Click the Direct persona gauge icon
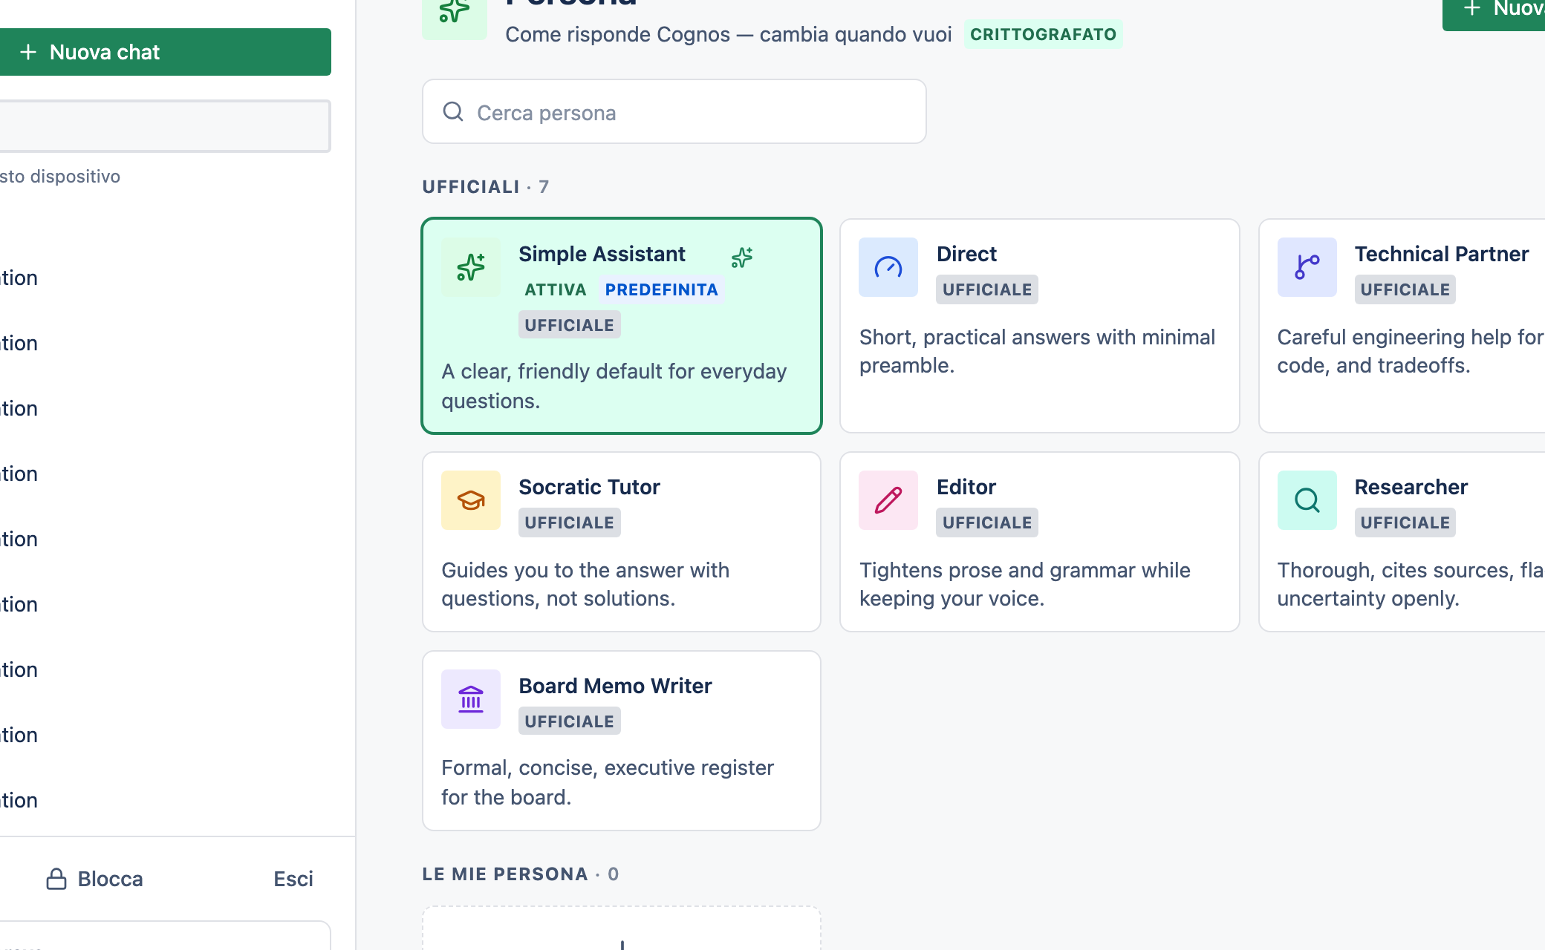The width and height of the screenshot is (1545, 950). point(888,267)
